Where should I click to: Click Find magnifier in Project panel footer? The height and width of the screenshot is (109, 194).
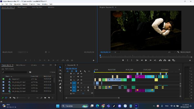pos(41,98)
